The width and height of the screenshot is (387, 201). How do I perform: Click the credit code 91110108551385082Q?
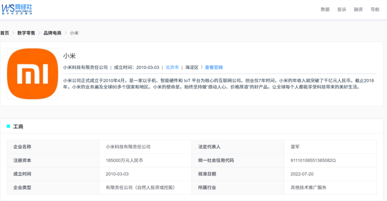point(313,161)
